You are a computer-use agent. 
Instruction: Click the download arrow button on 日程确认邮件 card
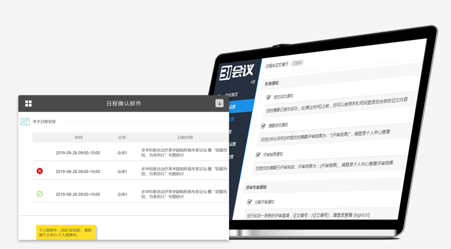tap(219, 103)
